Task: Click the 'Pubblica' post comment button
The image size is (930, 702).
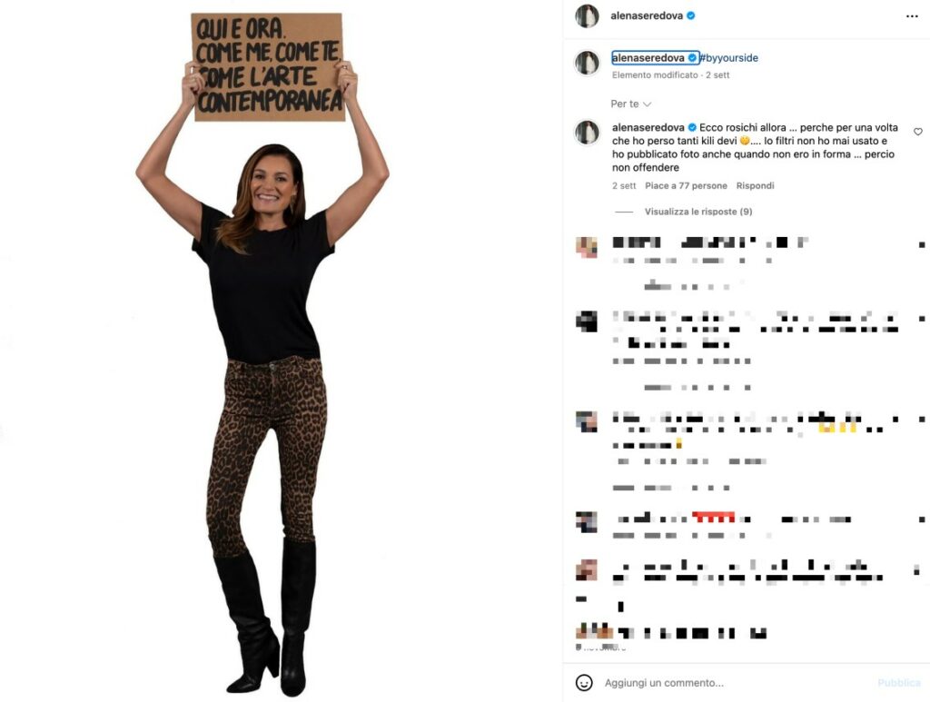Action: tap(898, 683)
